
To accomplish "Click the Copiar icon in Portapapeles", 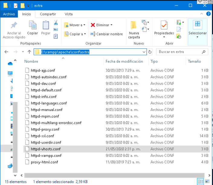I will click(33, 25).
